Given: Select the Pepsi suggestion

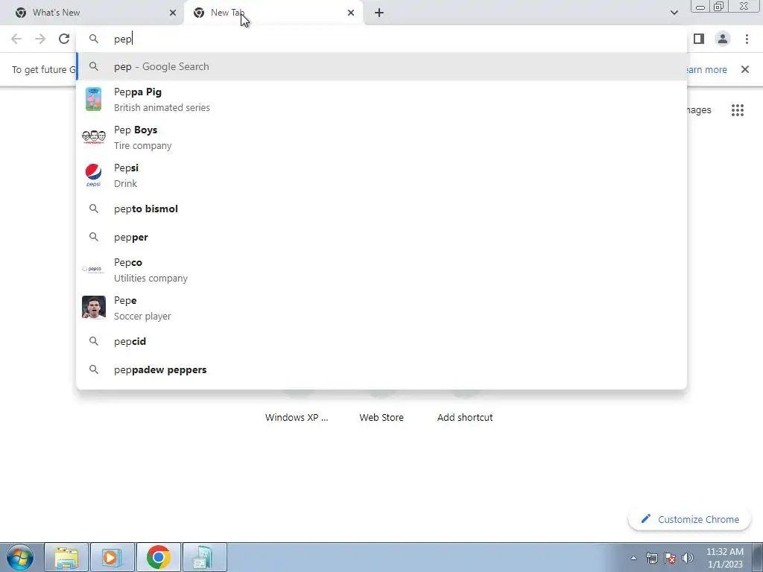Looking at the screenshot, I should pyautogui.click(x=381, y=175).
